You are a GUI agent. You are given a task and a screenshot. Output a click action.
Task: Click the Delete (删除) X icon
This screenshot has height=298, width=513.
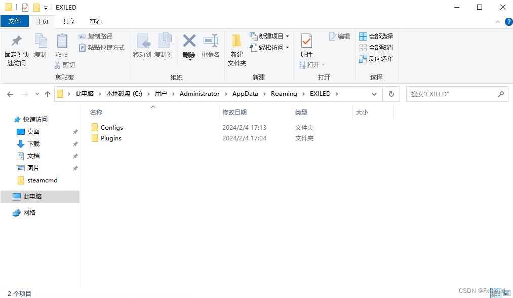coord(189,41)
